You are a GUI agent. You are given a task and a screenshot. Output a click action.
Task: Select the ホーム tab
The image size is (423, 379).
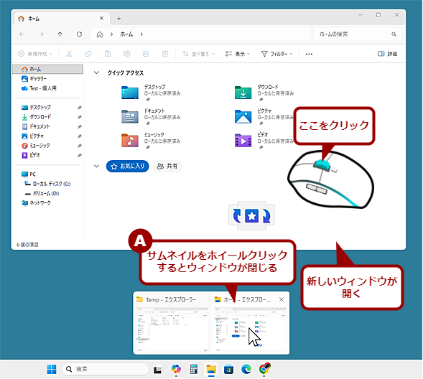(x=62, y=19)
